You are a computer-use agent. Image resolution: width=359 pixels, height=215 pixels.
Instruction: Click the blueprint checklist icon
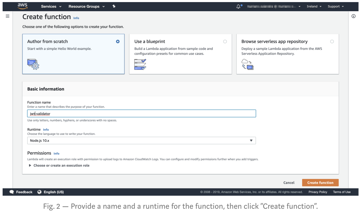point(140,64)
